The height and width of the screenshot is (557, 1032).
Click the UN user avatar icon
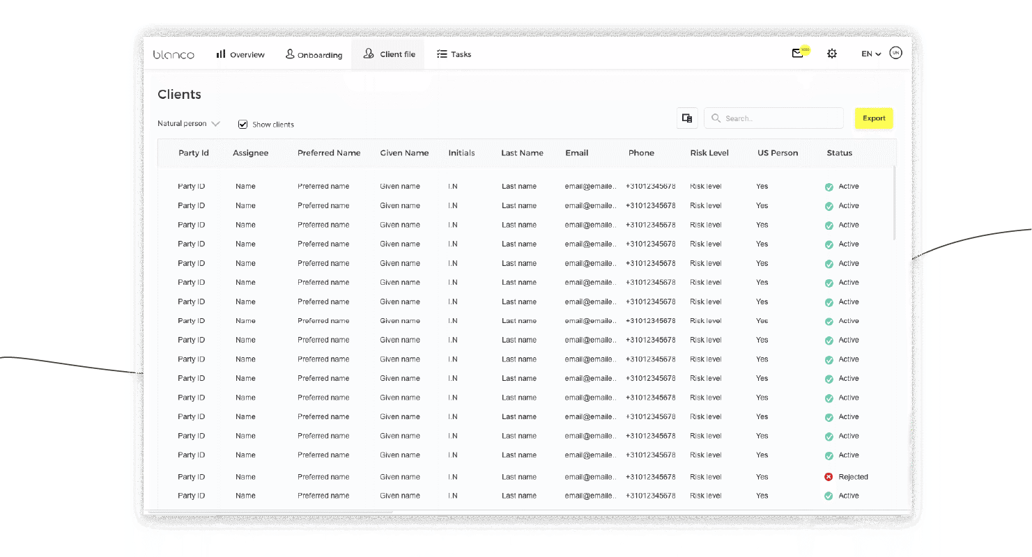point(895,53)
